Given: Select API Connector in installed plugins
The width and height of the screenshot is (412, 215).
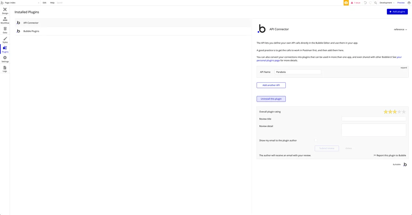Looking at the screenshot, I should (x=133, y=23).
